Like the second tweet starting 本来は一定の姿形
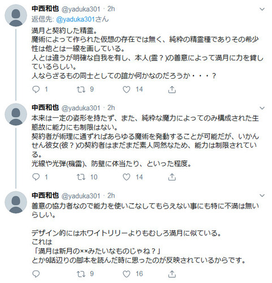The height and width of the screenshot is (283, 272). [x=127, y=177]
